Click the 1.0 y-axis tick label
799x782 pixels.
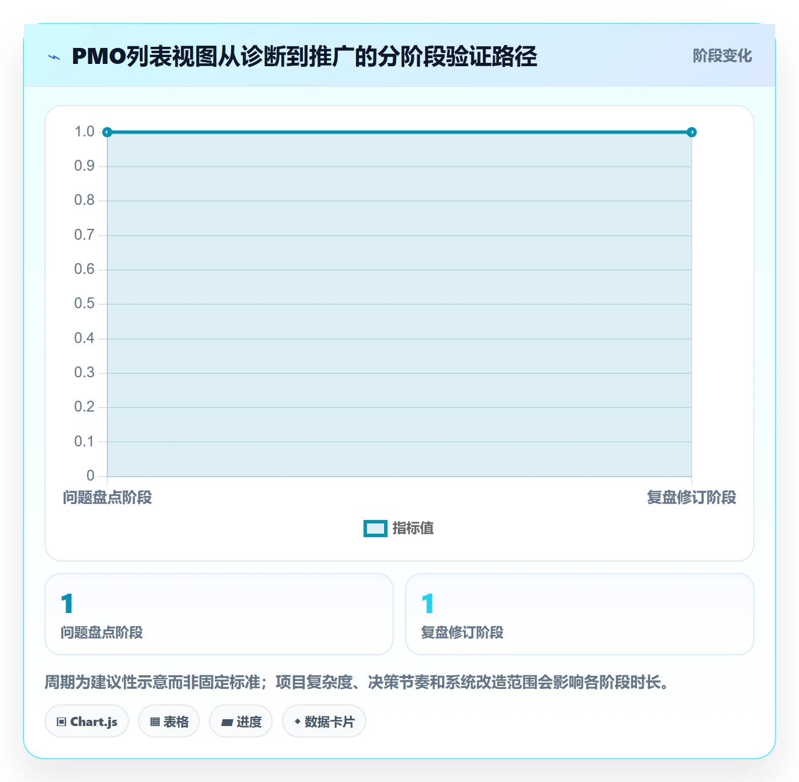[84, 132]
